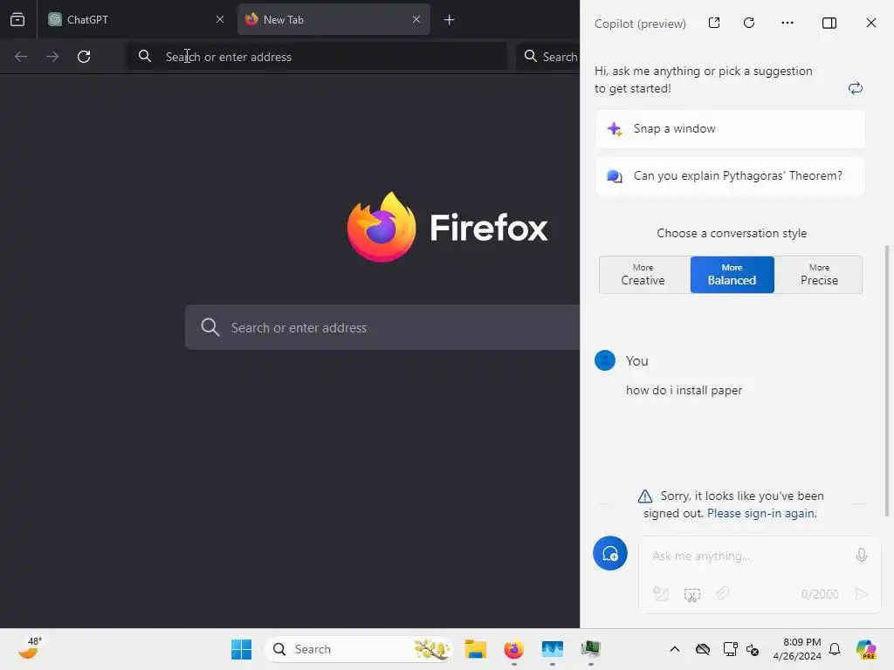
Task: Open the blue graph-window app in taskbar
Action: coord(552,649)
